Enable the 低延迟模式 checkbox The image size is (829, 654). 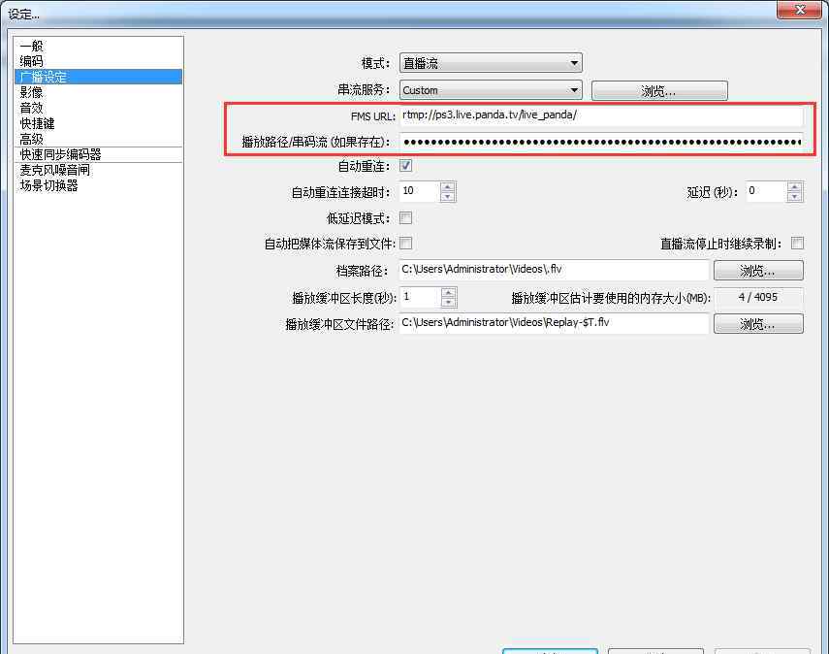[405, 218]
